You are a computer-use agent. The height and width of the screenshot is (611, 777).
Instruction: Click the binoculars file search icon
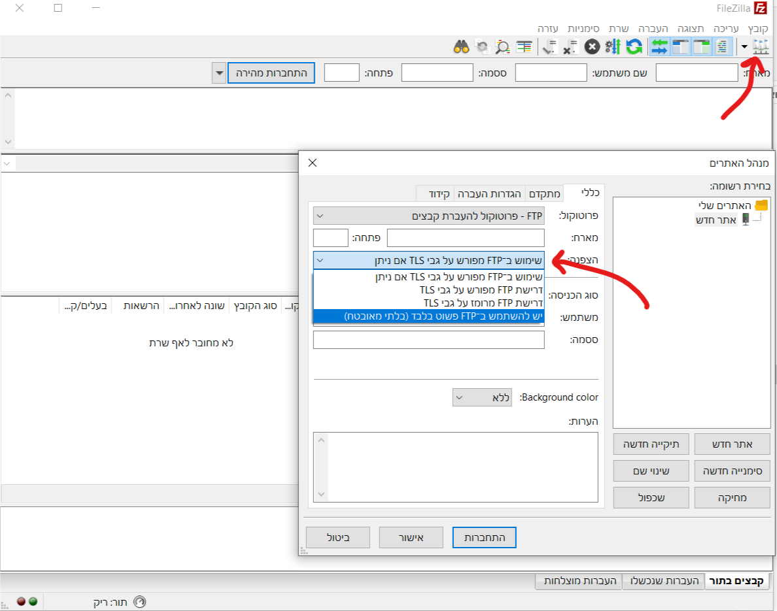click(x=462, y=47)
